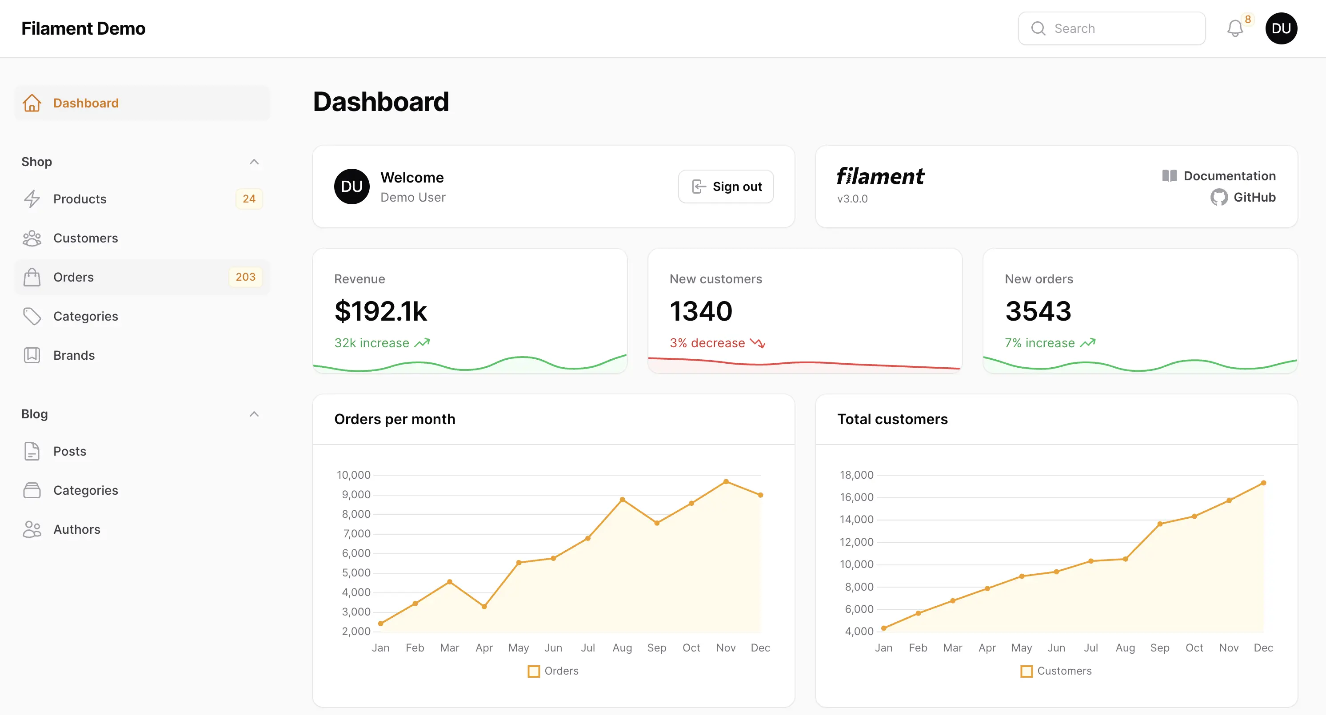Collapse the Blog navigation section
This screenshot has width=1326, height=715.
[x=254, y=414]
